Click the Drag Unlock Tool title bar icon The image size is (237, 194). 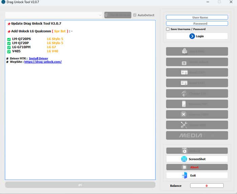3,2
